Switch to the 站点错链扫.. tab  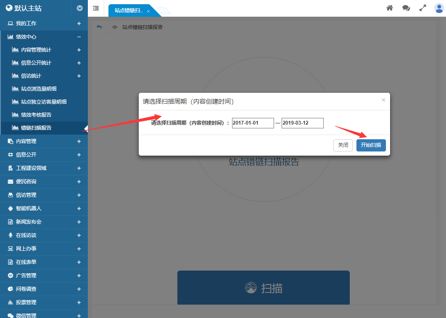pos(129,10)
